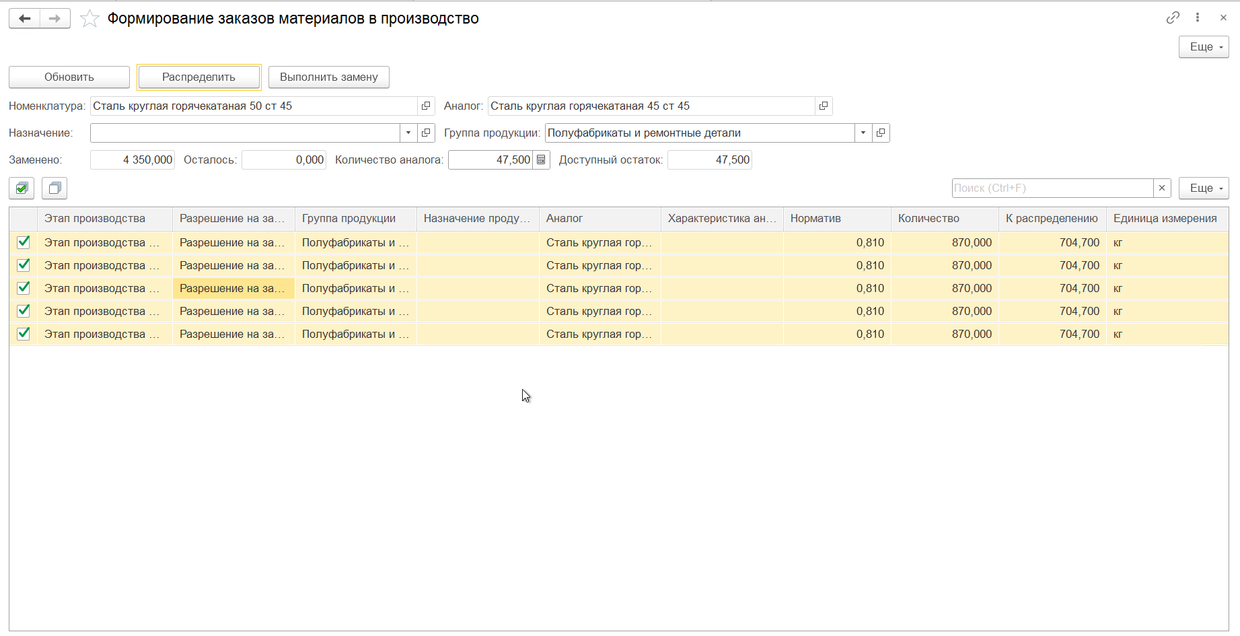Open the three-dot window options menu
The height and width of the screenshot is (636, 1240).
(x=1198, y=17)
